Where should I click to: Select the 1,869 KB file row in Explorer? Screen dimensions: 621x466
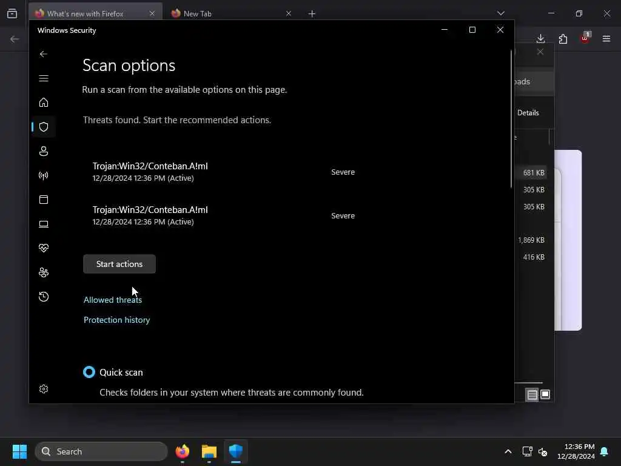[x=531, y=240]
